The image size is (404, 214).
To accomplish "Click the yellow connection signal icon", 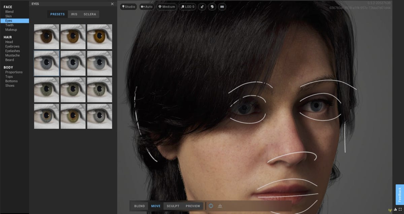I will 390,210.
